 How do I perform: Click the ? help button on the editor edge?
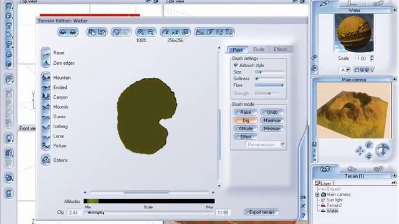tap(303, 216)
